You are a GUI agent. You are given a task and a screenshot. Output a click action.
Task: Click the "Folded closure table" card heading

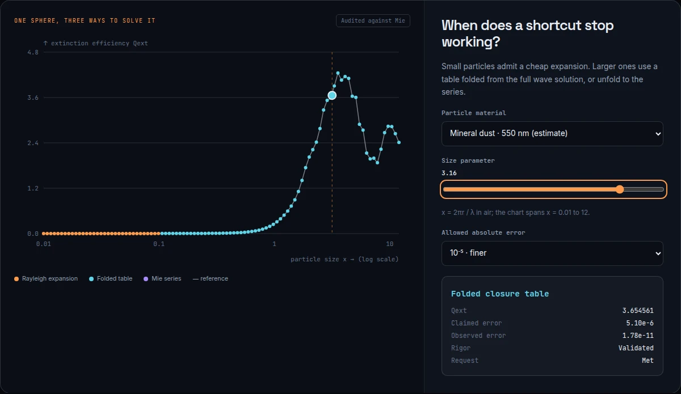500,294
